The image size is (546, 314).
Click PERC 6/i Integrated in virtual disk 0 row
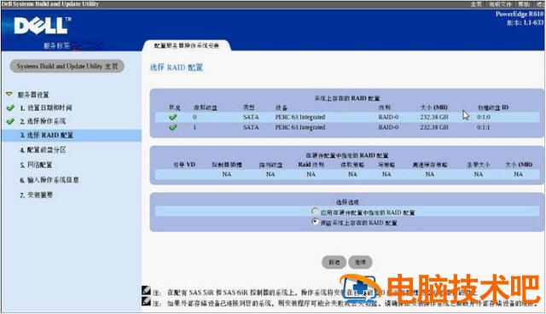coord(300,117)
